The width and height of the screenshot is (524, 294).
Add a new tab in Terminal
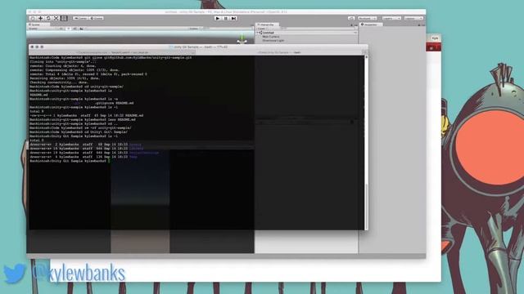(364, 52)
